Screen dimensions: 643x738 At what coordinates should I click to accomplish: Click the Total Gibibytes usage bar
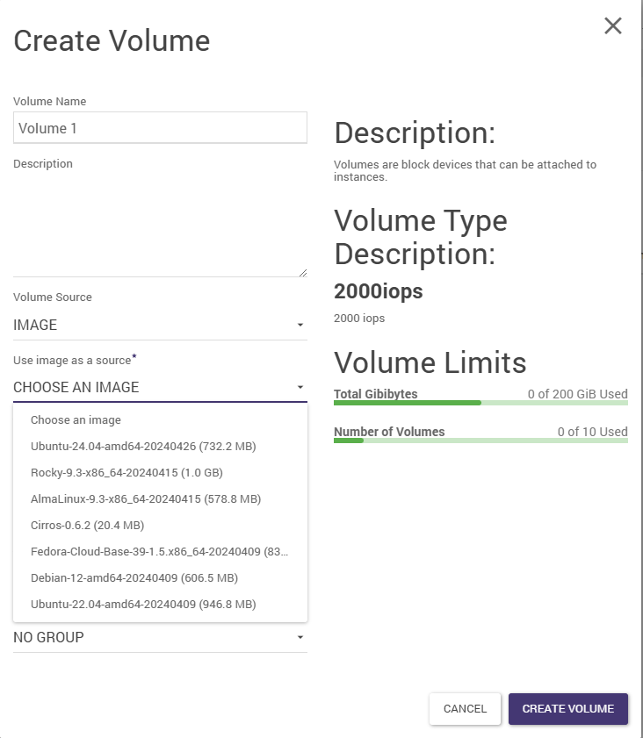tap(480, 403)
